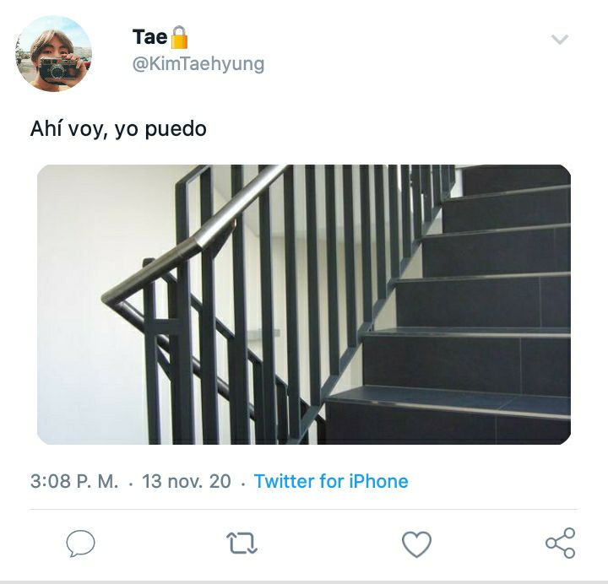Click the 13 nov. 20 date
Screen dimensions: 608x584
point(187,481)
